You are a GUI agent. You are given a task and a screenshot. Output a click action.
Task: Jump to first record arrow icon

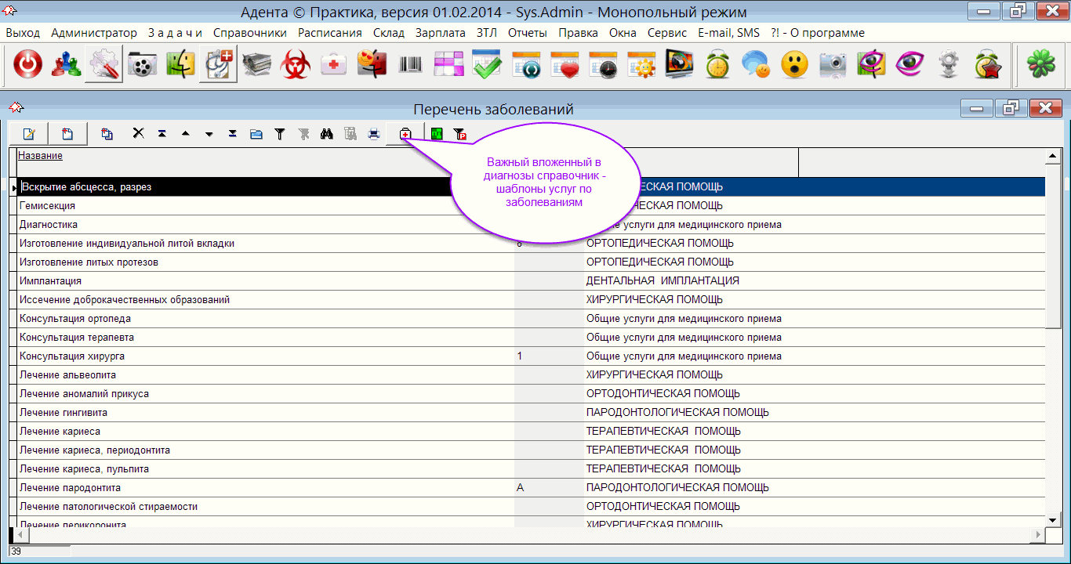[162, 134]
